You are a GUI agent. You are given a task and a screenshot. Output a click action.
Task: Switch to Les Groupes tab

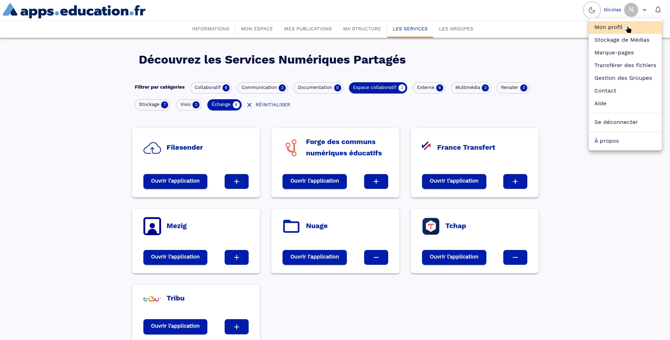click(456, 29)
